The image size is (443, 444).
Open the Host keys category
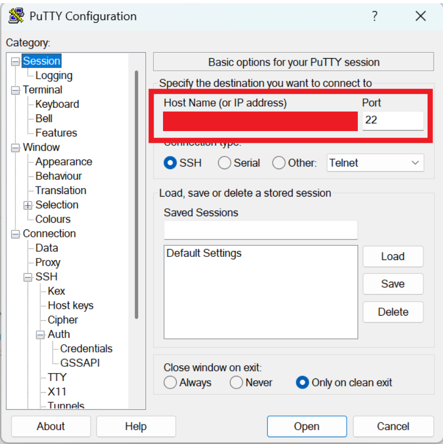[70, 306]
